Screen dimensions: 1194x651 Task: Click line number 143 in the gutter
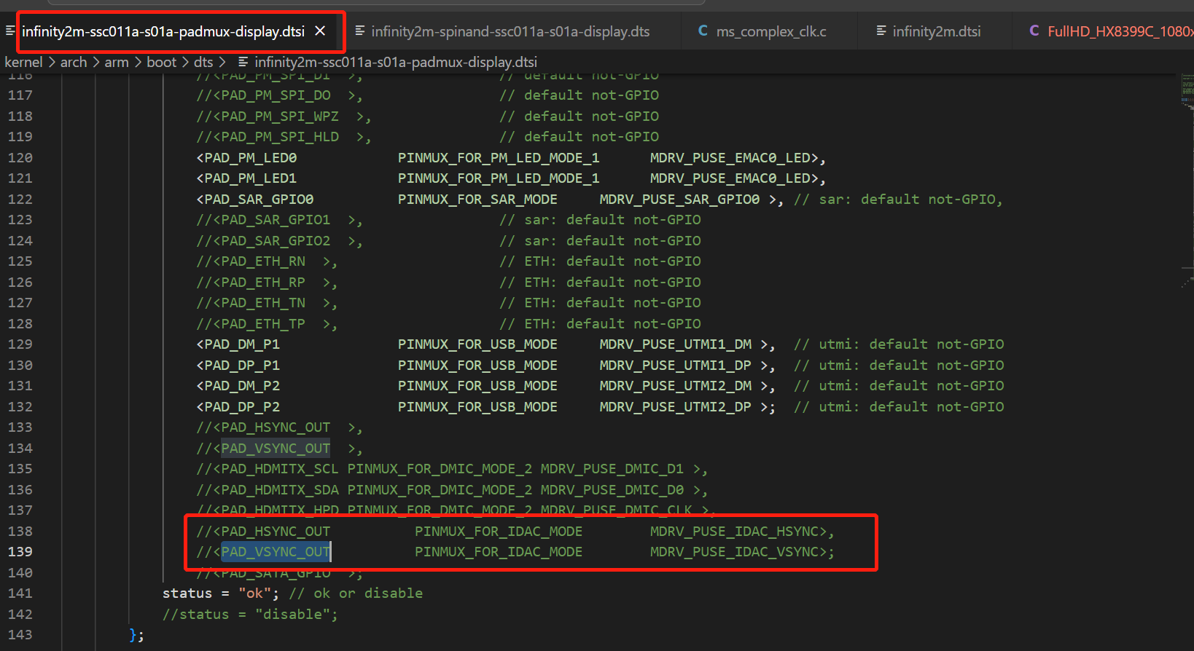pyautogui.click(x=20, y=634)
